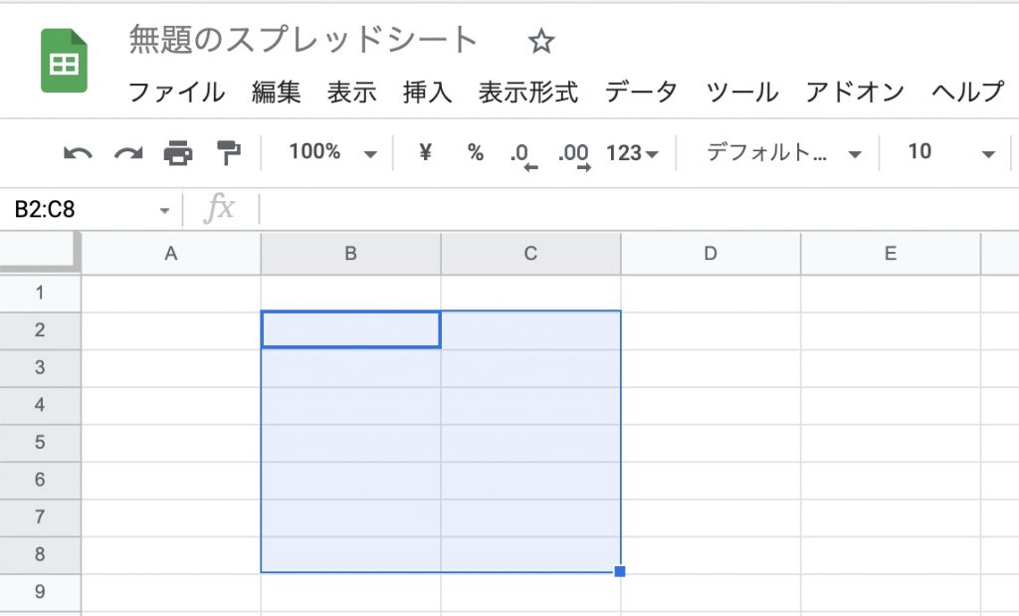Increase decimal places
Image resolution: width=1019 pixels, height=616 pixels.
coord(574,154)
